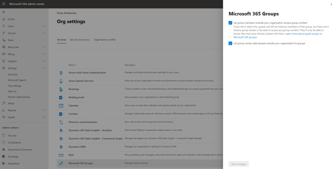Click the Bookings service icon
This screenshot has width=332, height=169.
[61, 89]
